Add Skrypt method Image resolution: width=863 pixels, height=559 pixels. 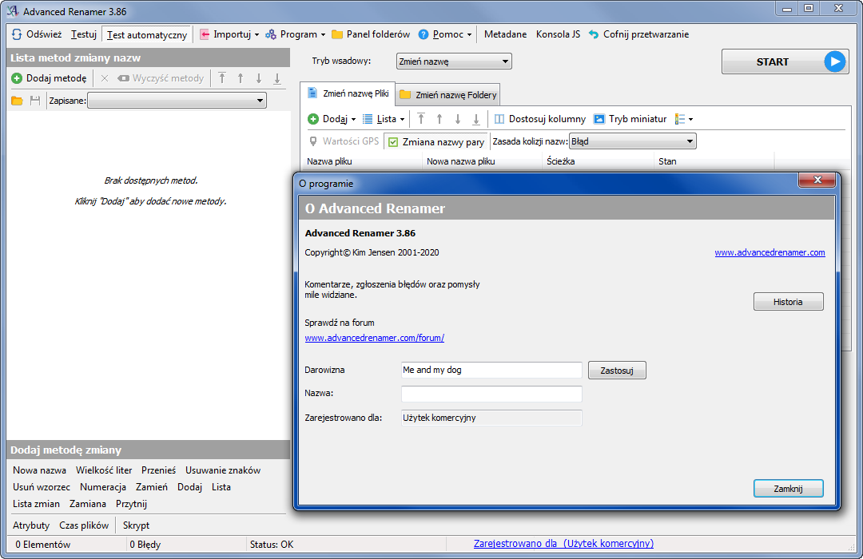(136, 525)
